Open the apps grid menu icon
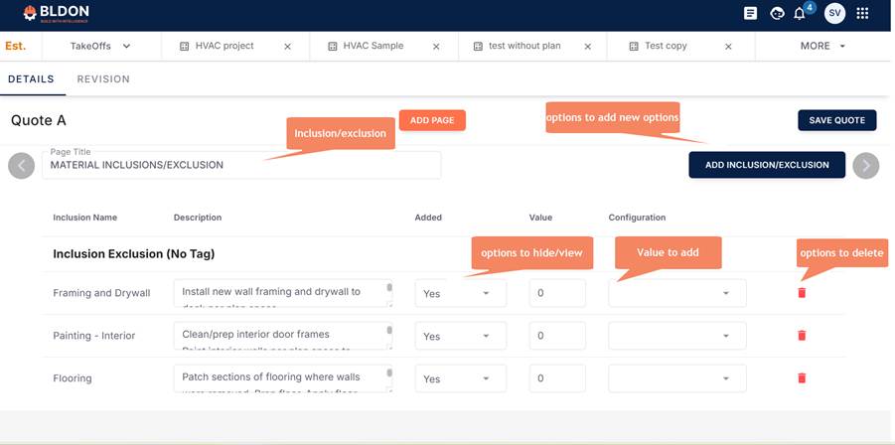This screenshot has height=445, width=895. point(862,14)
